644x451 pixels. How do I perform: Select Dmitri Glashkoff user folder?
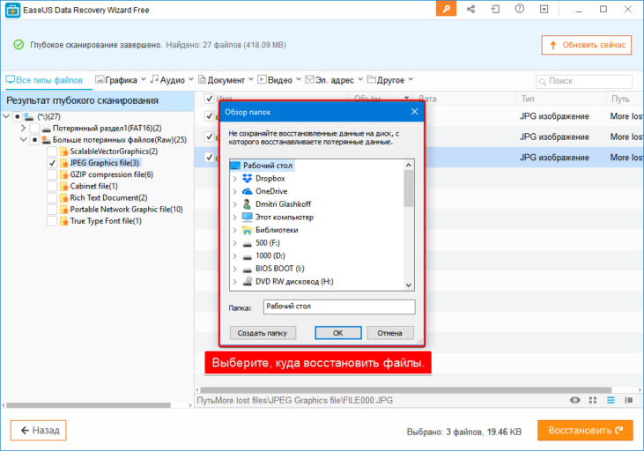283,204
